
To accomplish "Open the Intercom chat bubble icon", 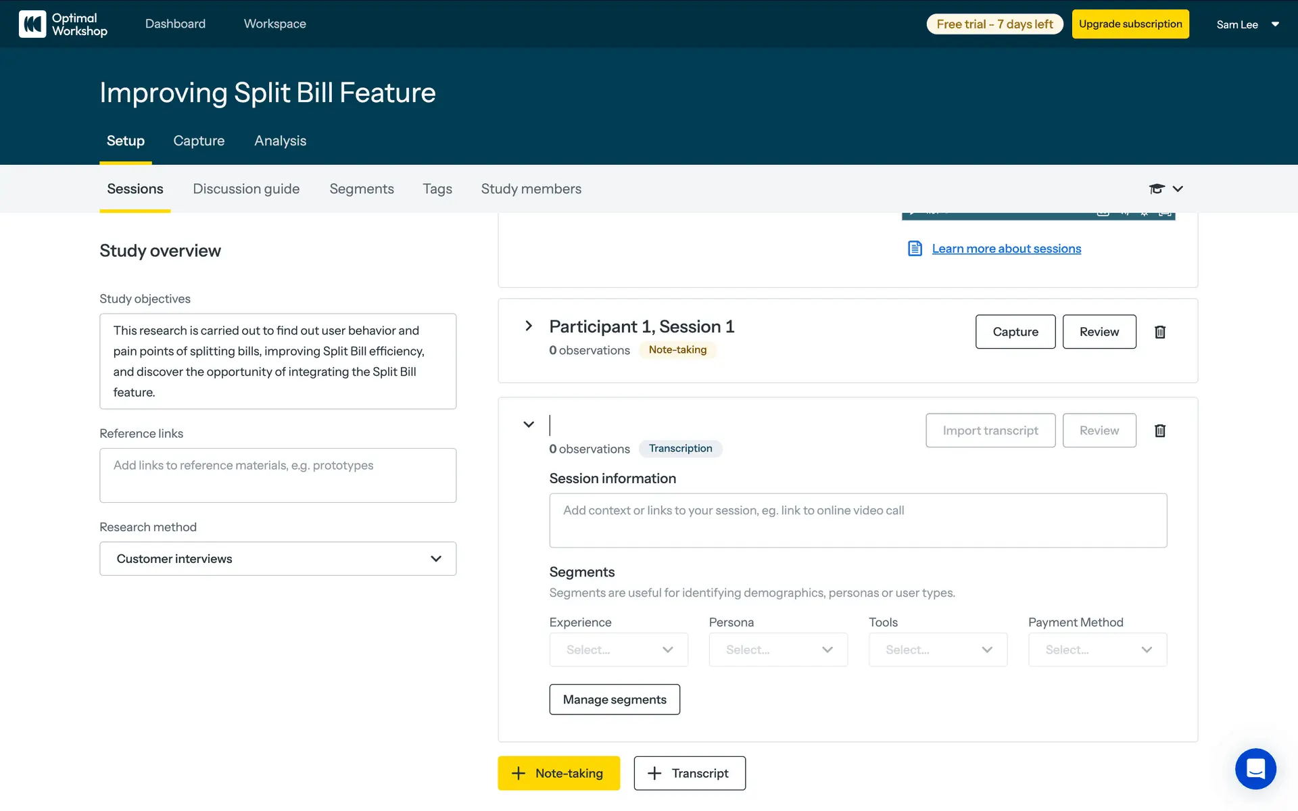I will (x=1255, y=768).
